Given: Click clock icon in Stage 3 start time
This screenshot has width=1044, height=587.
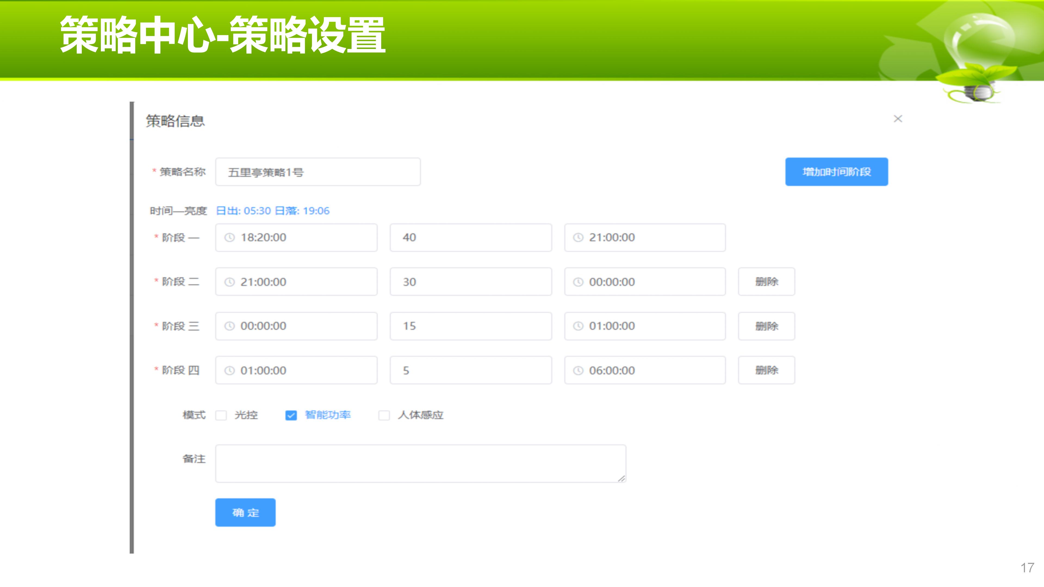Looking at the screenshot, I should tap(229, 326).
